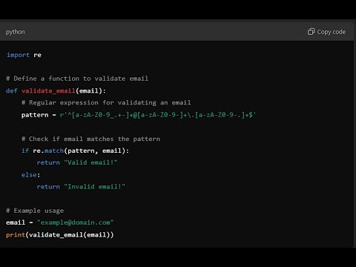
Task: Click the 'return "Invalid email!"' line
Action: pyautogui.click(x=81, y=187)
